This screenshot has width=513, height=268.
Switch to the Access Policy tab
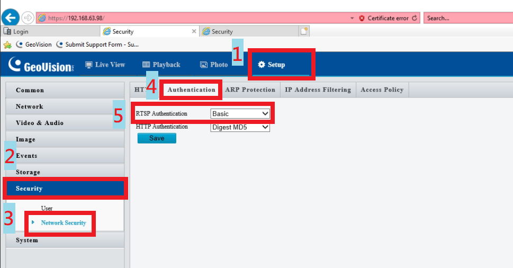click(x=382, y=90)
